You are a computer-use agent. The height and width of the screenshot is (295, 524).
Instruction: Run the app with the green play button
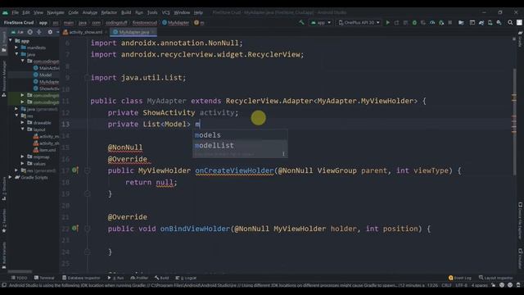387,22
